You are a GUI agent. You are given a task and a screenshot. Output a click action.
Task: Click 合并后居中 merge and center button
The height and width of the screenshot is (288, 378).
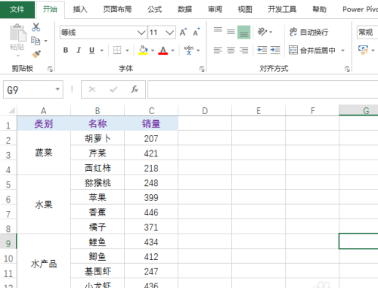pos(312,50)
